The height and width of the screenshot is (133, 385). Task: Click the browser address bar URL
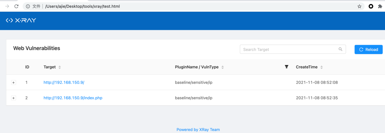click(82, 6)
